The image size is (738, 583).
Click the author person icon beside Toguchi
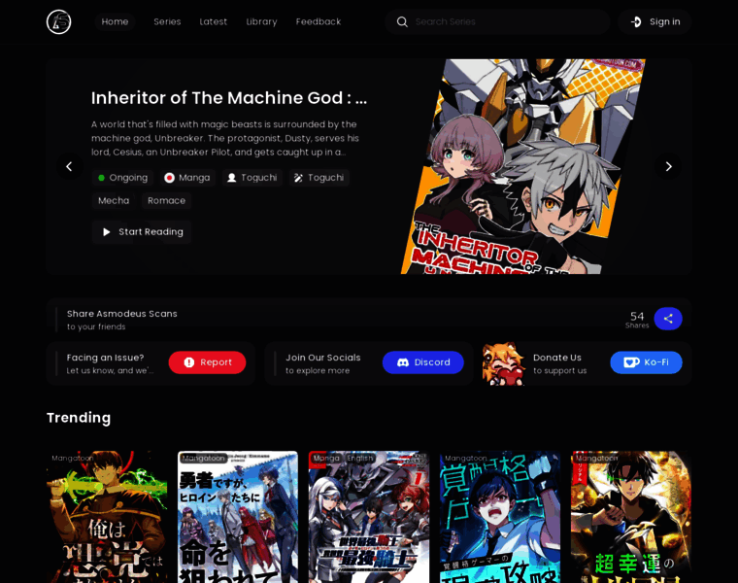coord(231,178)
